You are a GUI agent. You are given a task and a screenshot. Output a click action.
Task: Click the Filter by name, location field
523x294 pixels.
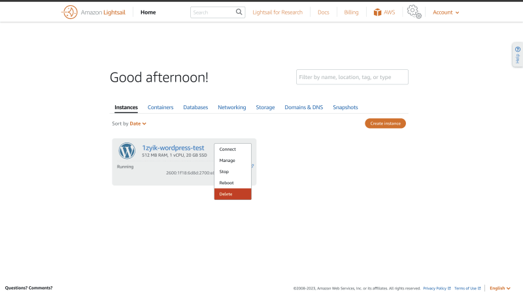click(352, 77)
